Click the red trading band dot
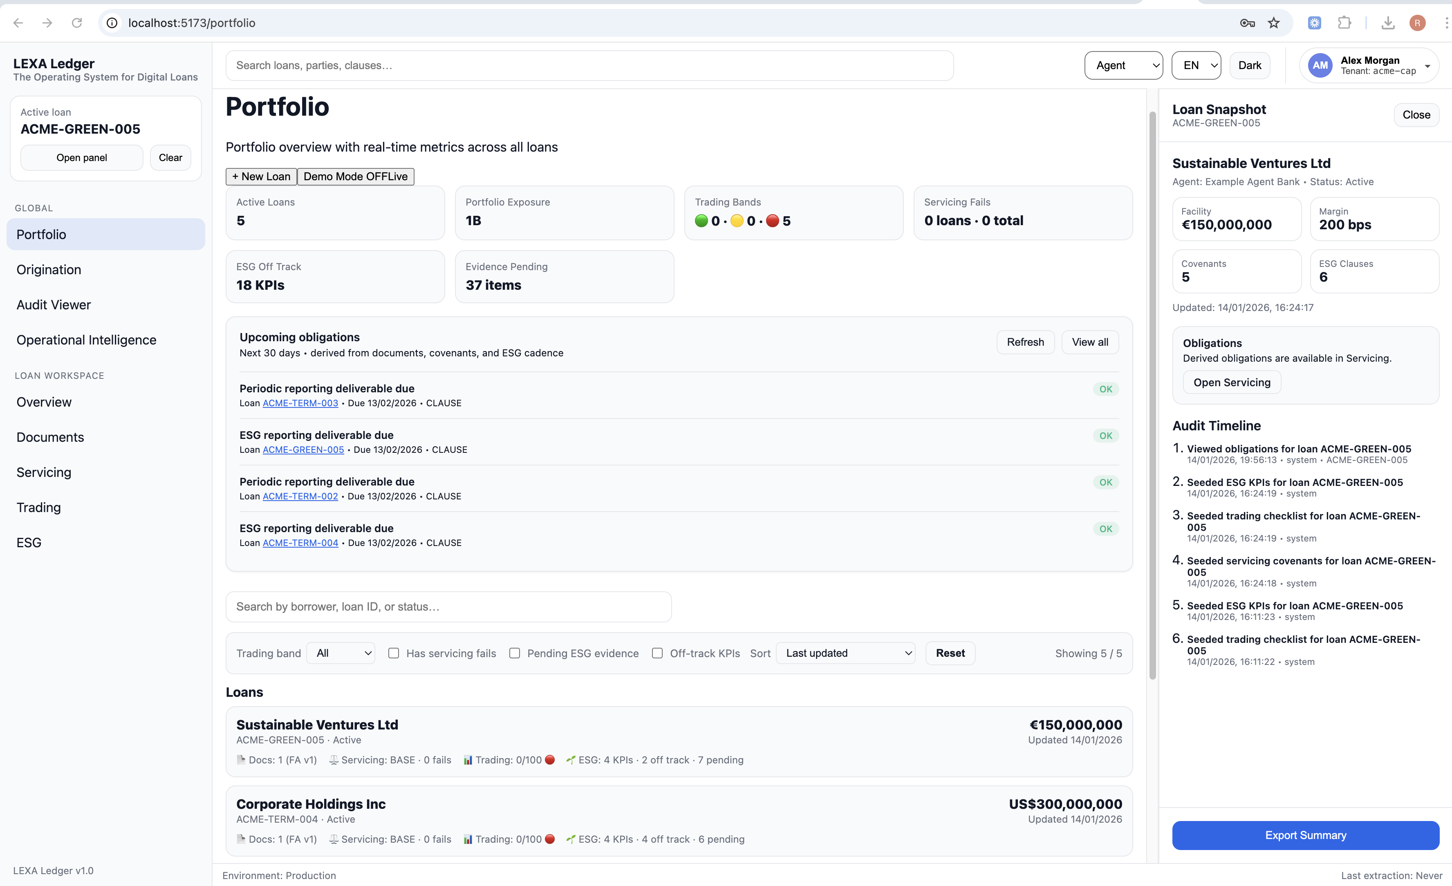The height and width of the screenshot is (886, 1452). [x=772, y=221]
